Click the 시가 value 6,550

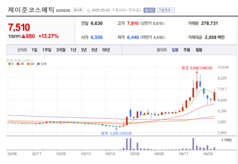[x=97, y=37]
